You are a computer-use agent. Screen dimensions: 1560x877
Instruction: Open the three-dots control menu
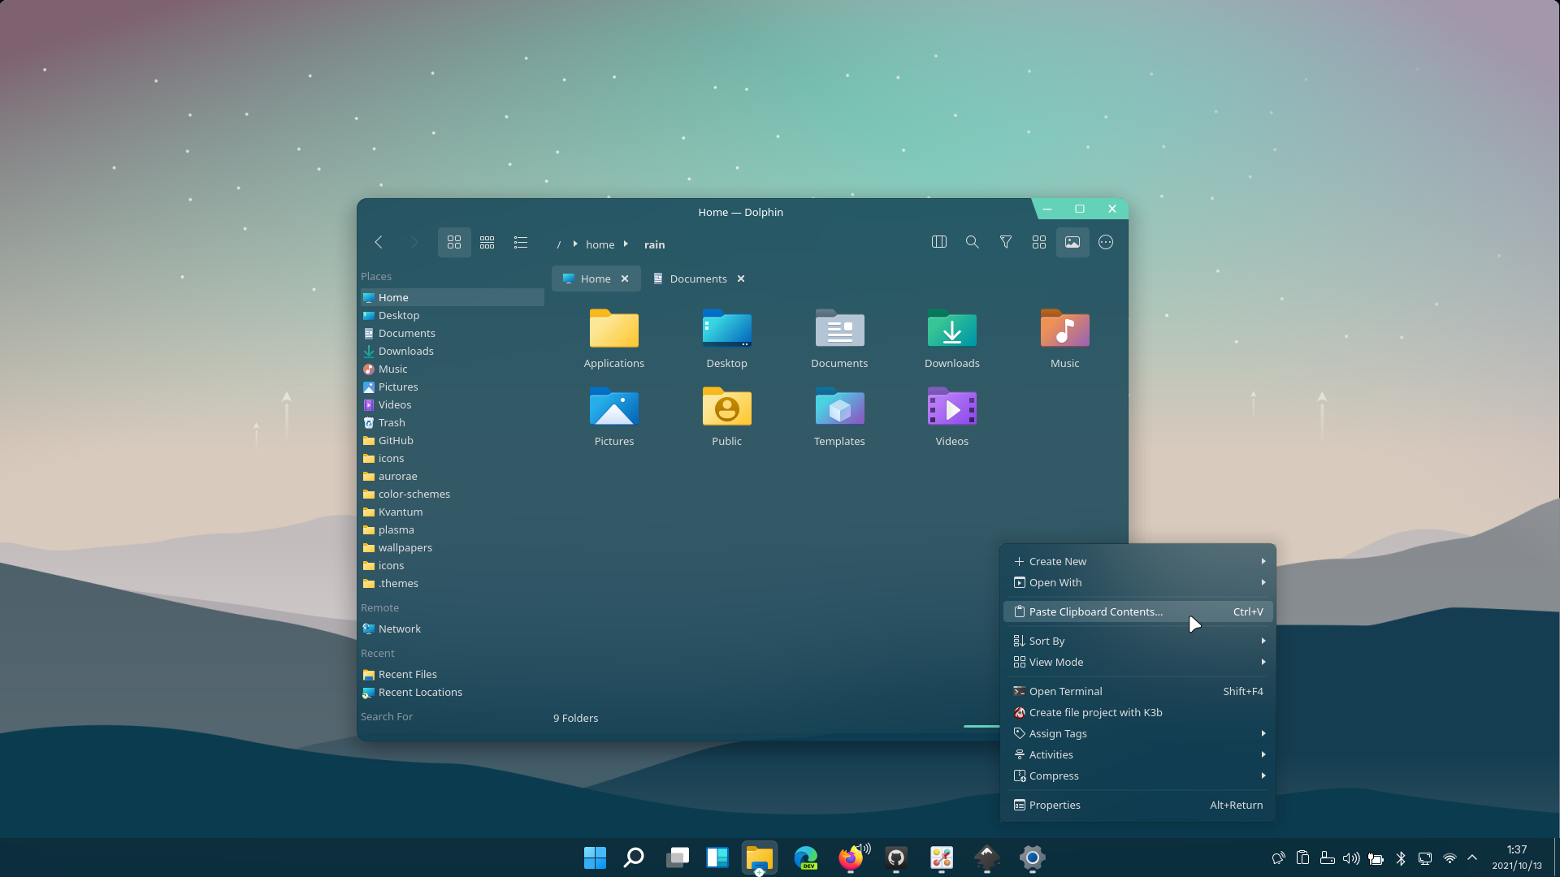[x=1106, y=242]
